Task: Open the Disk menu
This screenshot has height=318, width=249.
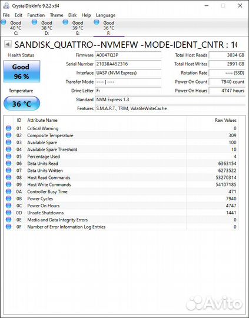Action: pyautogui.click(x=72, y=15)
